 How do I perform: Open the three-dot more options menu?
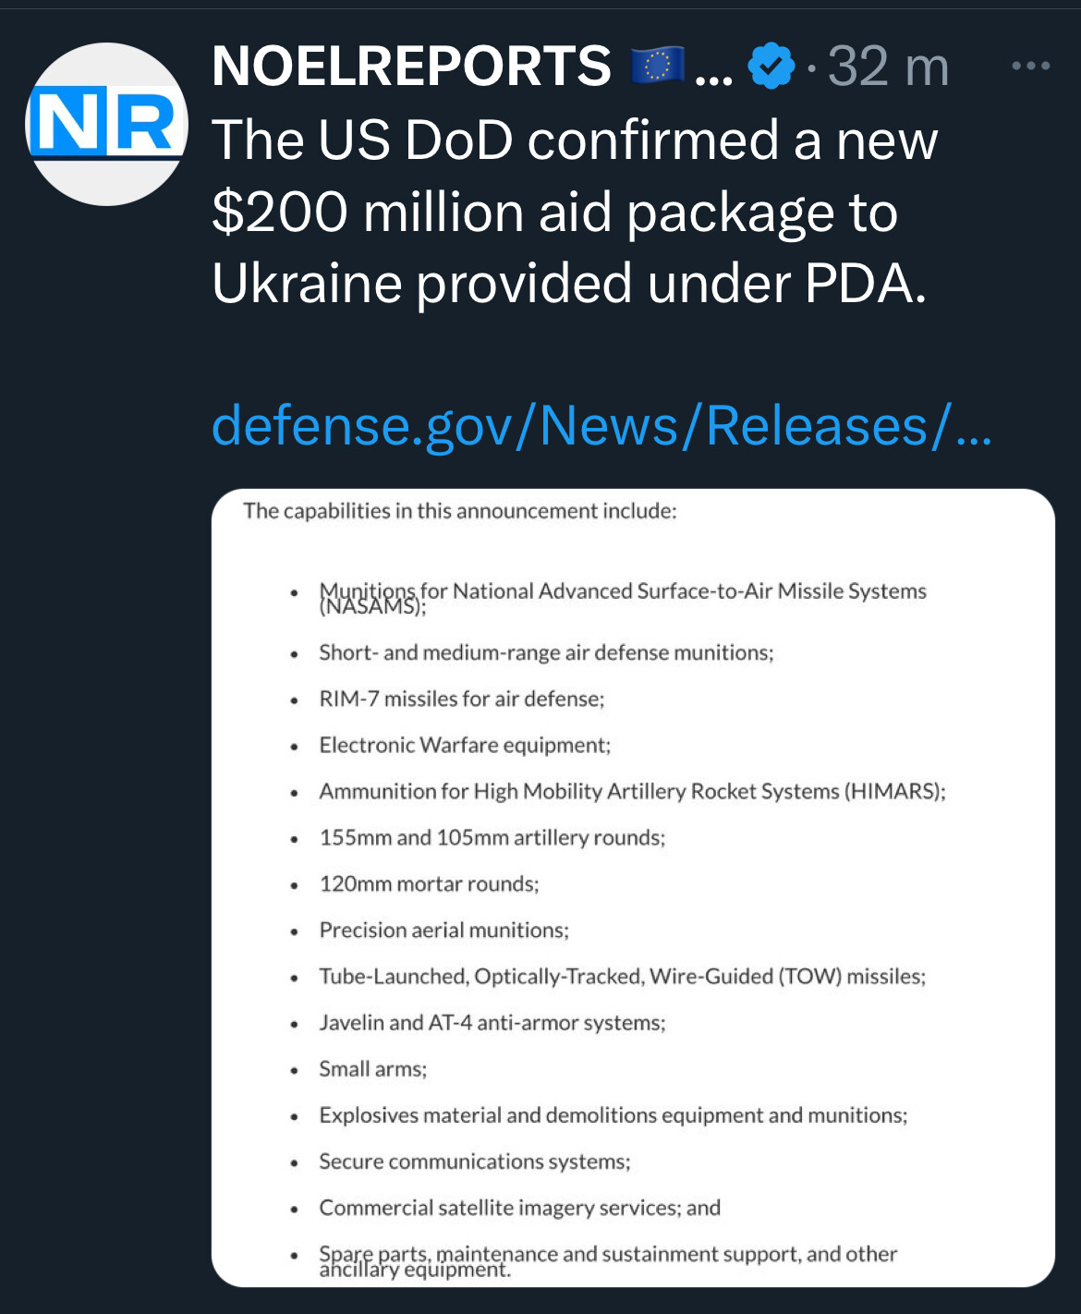pyautogui.click(x=1030, y=67)
